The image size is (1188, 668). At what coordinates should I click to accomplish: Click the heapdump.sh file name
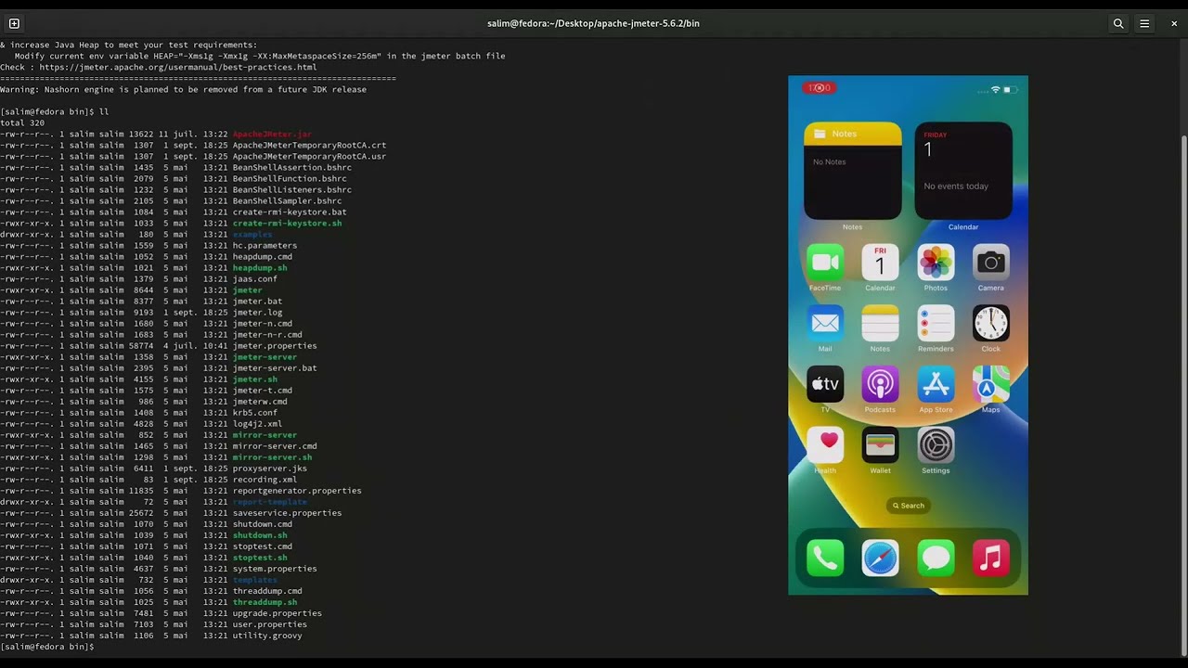(260, 268)
